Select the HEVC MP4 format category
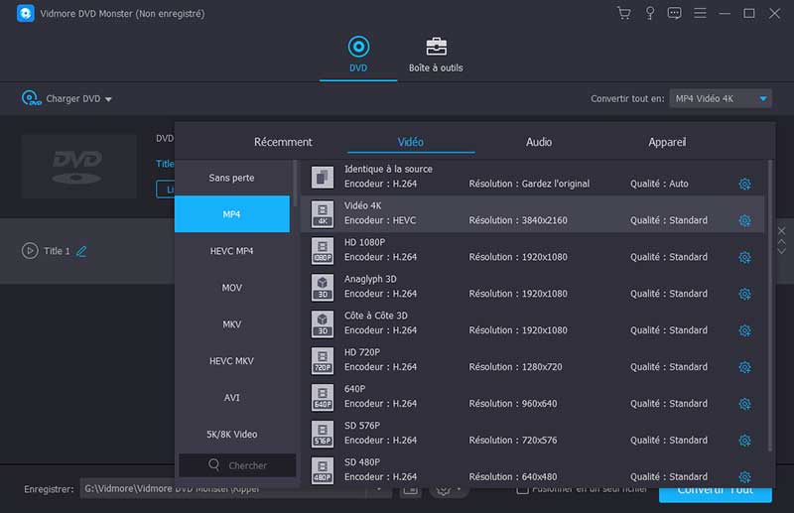The width and height of the screenshot is (794, 513). tap(231, 251)
